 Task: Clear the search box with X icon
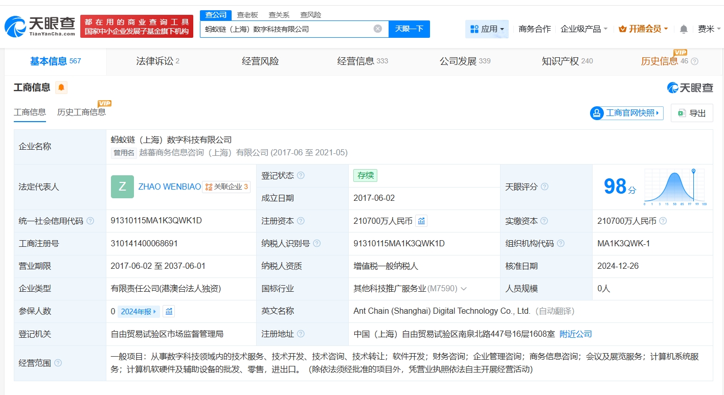click(x=378, y=29)
